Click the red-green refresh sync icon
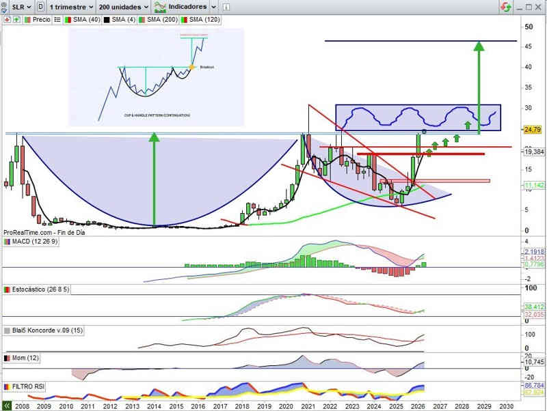 (505, 7)
